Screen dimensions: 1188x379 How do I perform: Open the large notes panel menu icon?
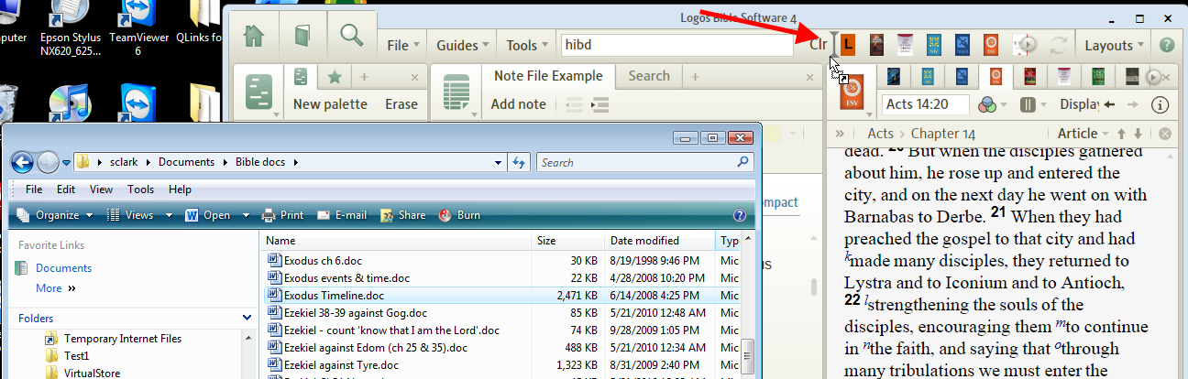coord(456,93)
